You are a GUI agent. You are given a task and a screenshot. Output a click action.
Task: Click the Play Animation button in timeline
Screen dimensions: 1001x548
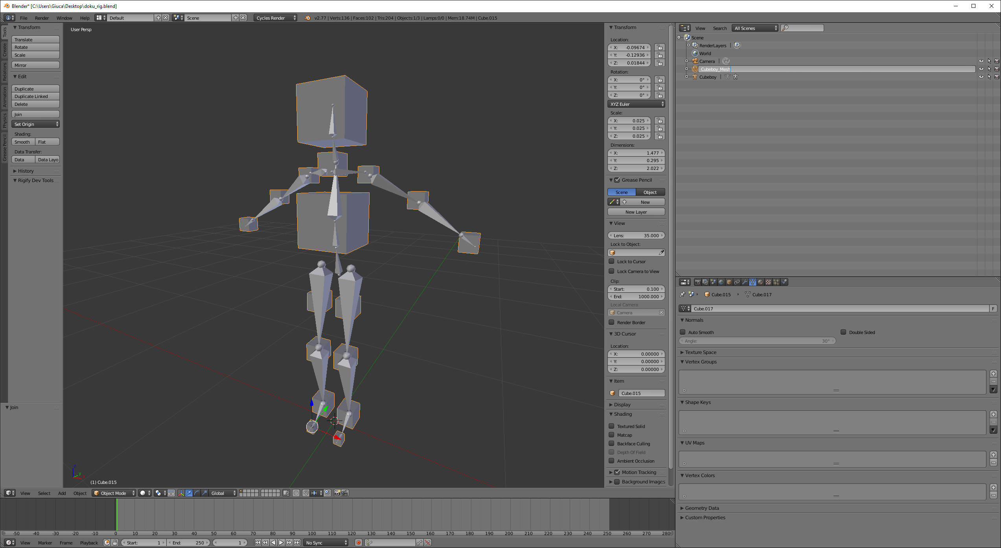tap(281, 542)
